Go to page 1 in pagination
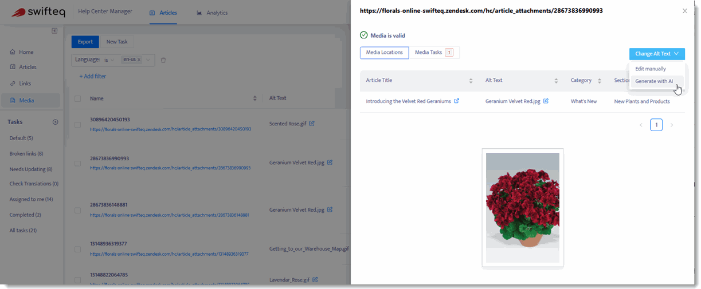The image size is (701, 289). pyautogui.click(x=656, y=125)
